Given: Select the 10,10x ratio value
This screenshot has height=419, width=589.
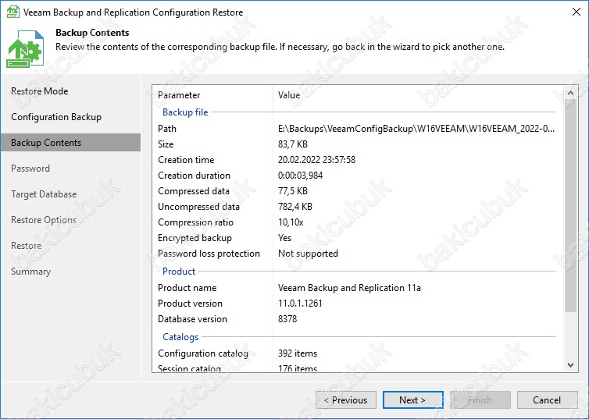Looking at the screenshot, I should click(291, 222).
